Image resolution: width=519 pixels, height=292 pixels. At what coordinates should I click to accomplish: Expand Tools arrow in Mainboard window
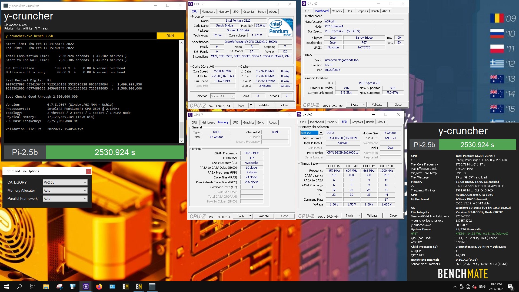point(364,105)
